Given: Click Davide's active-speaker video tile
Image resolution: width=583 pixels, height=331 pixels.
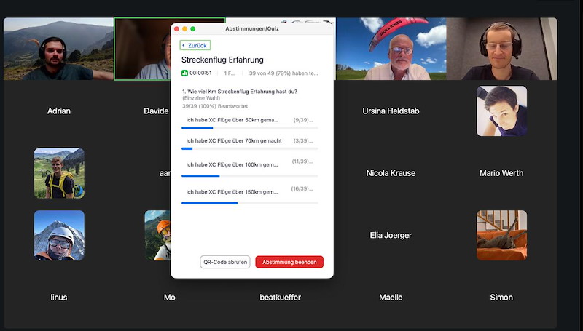Looking at the screenshot, I should coord(142,49).
